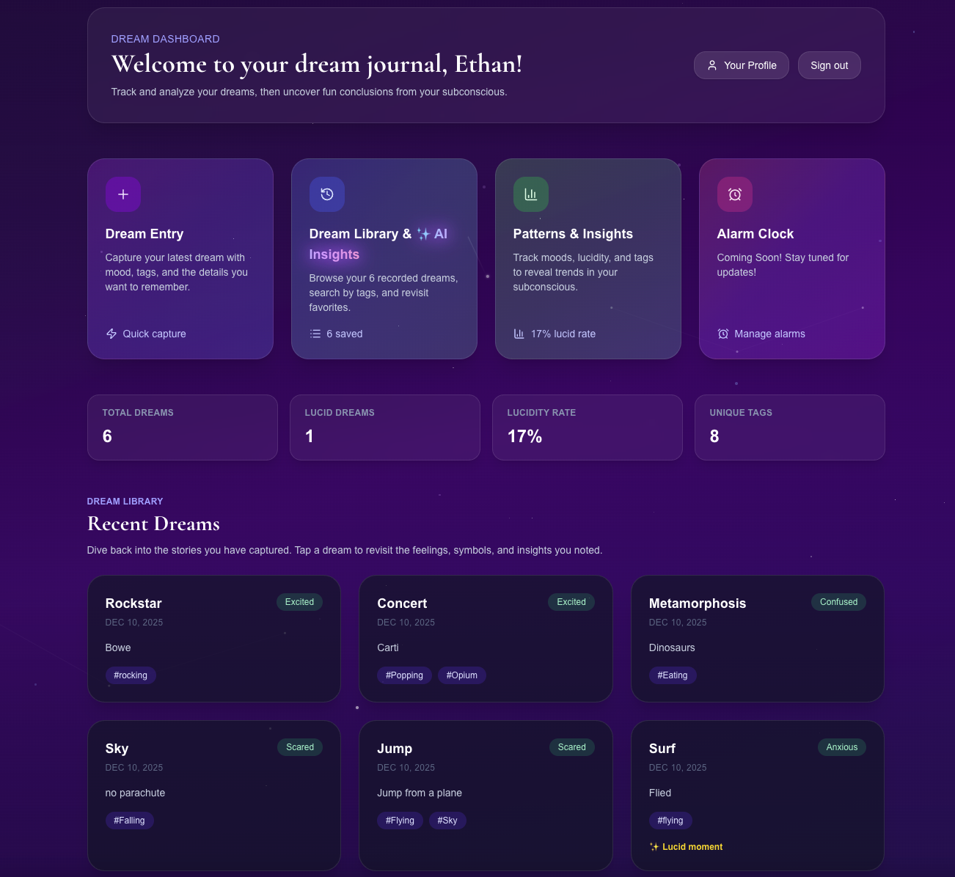The width and height of the screenshot is (955, 877).
Task: Click the small alarm icon beside Manage alarms
Action: click(723, 334)
